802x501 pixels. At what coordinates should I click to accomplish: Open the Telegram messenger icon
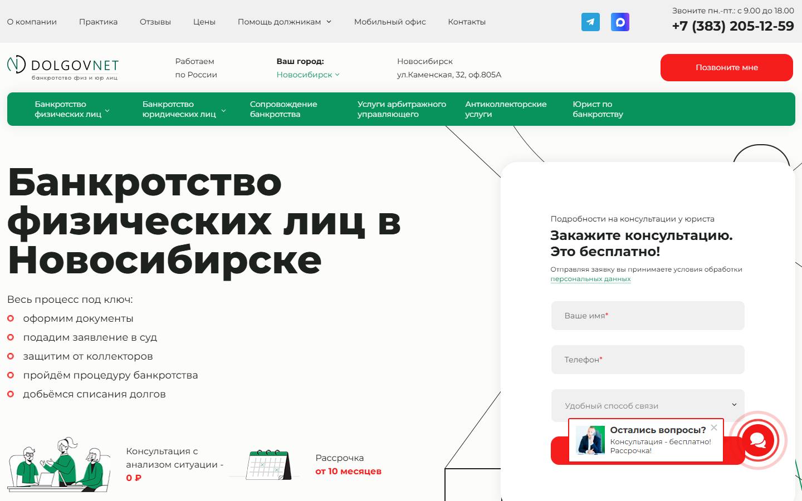click(590, 22)
